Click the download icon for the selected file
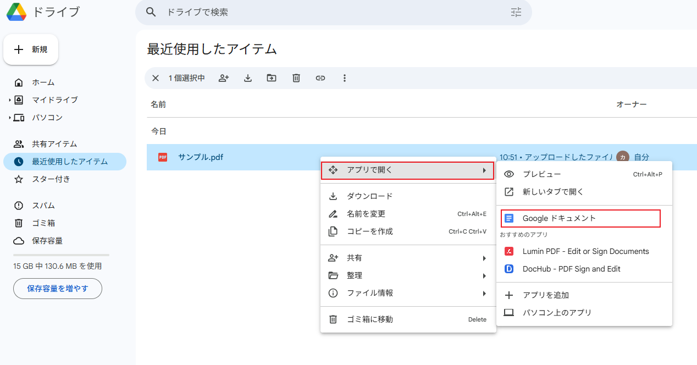This screenshot has height=365, width=697. 247,78
